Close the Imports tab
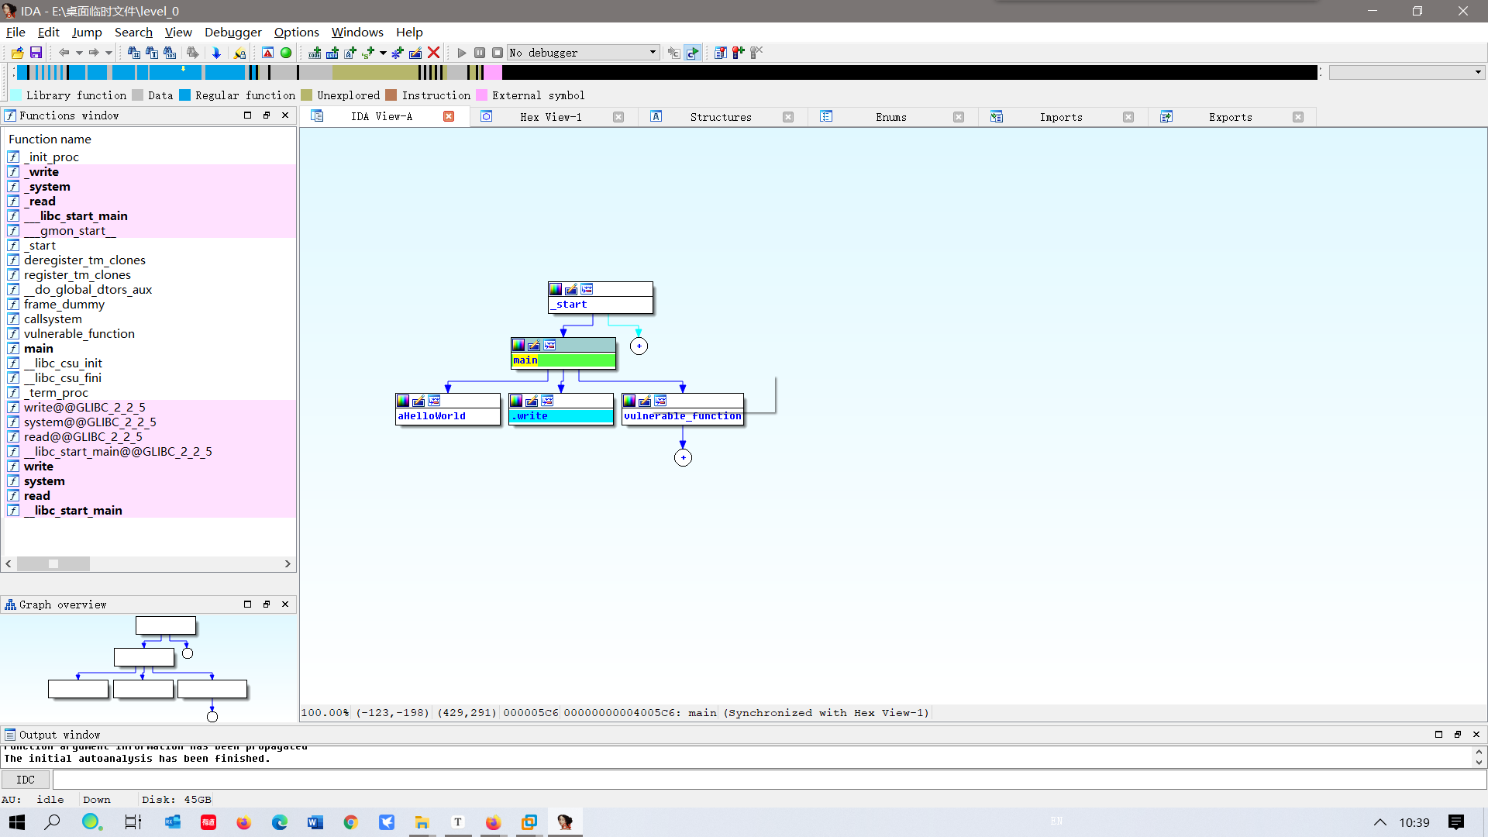 tap(1128, 117)
